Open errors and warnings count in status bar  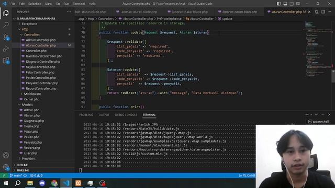pyautogui.click(x=36, y=175)
